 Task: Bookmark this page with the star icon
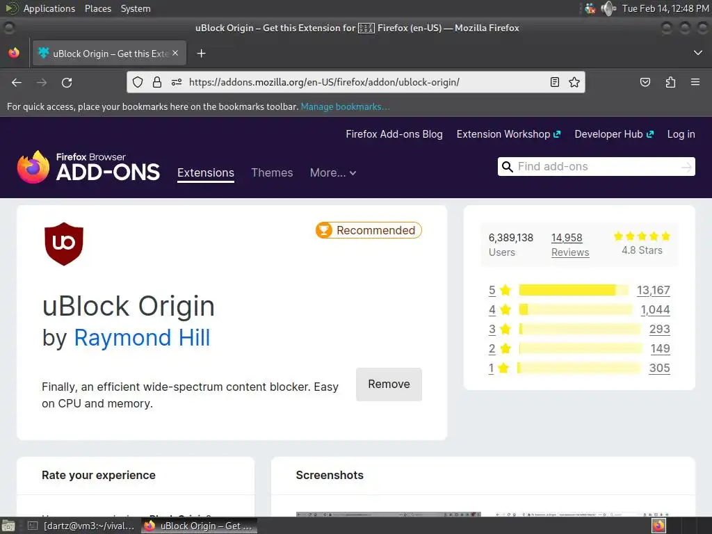coord(574,82)
